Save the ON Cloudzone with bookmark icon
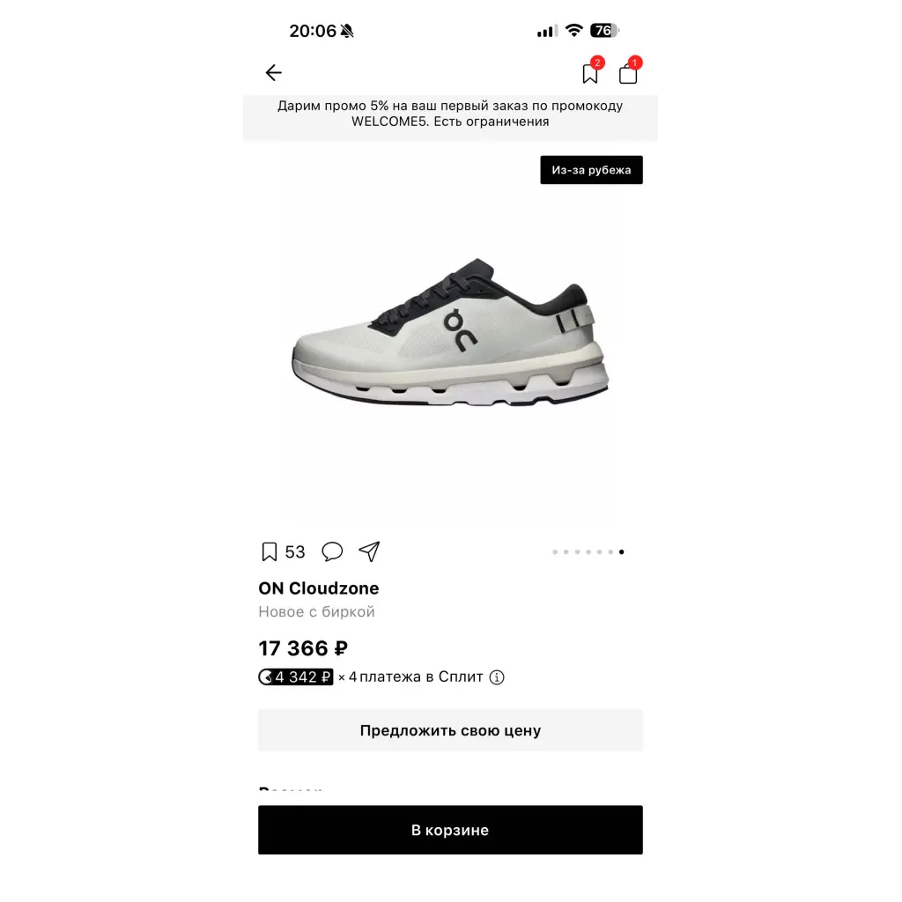The width and height of the screenshot is (902, 902). coord(270,551)
